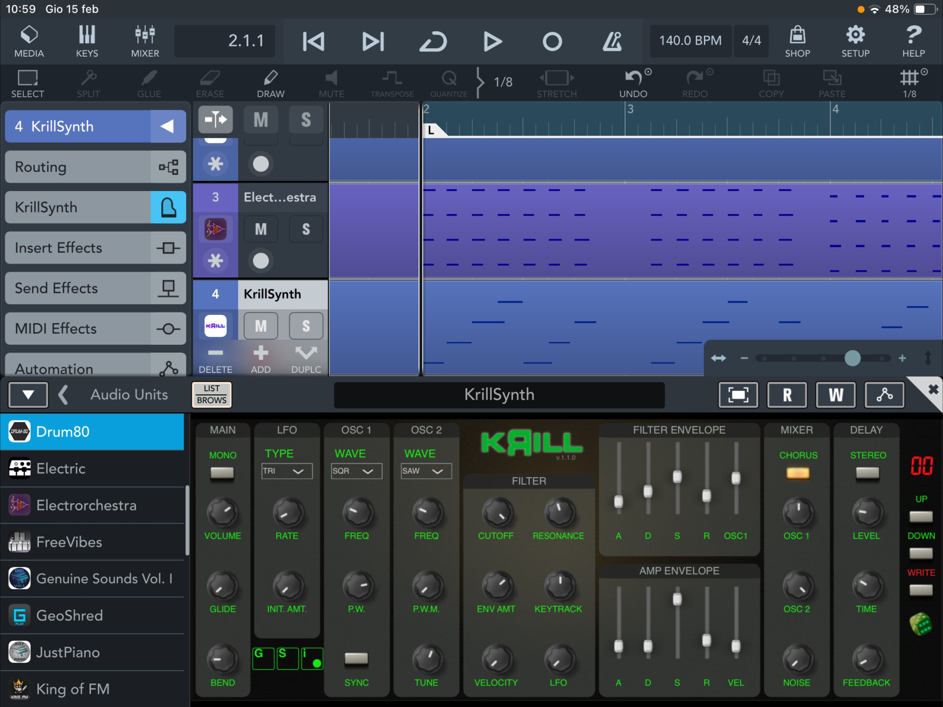Jump to previous marker in transport
Image resolution: width=943 pixels, height=707 pixels.
pos(314,41)
